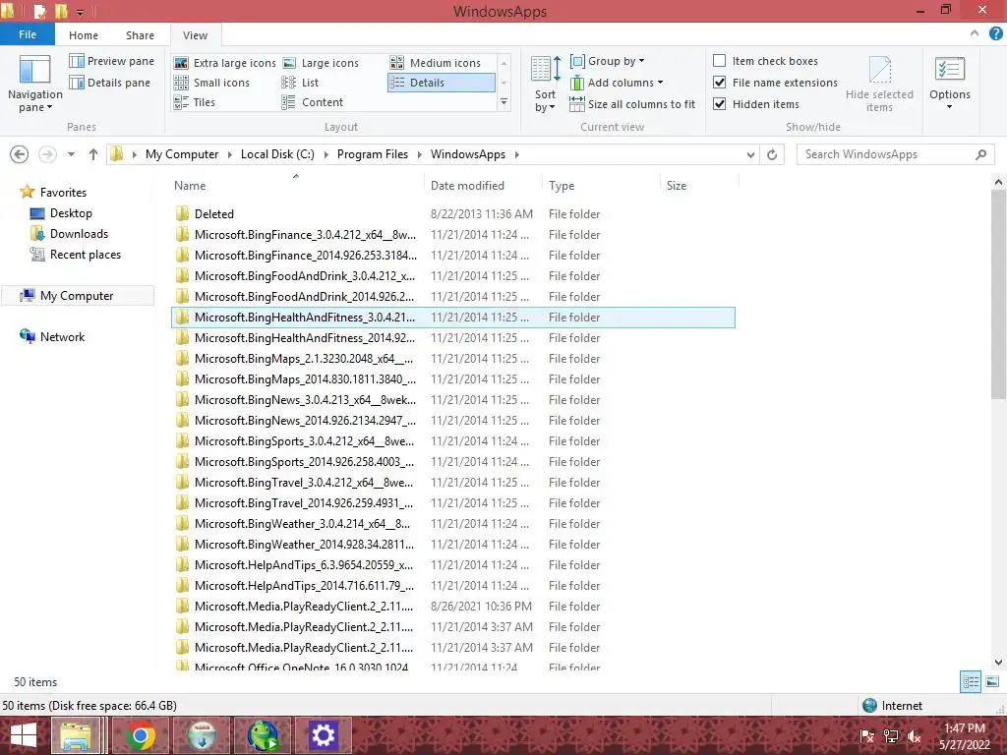Go up one folder level

93,154
